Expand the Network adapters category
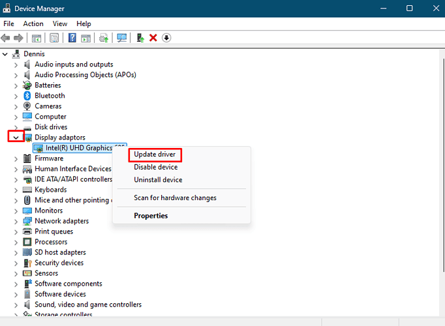 (16, 222)
